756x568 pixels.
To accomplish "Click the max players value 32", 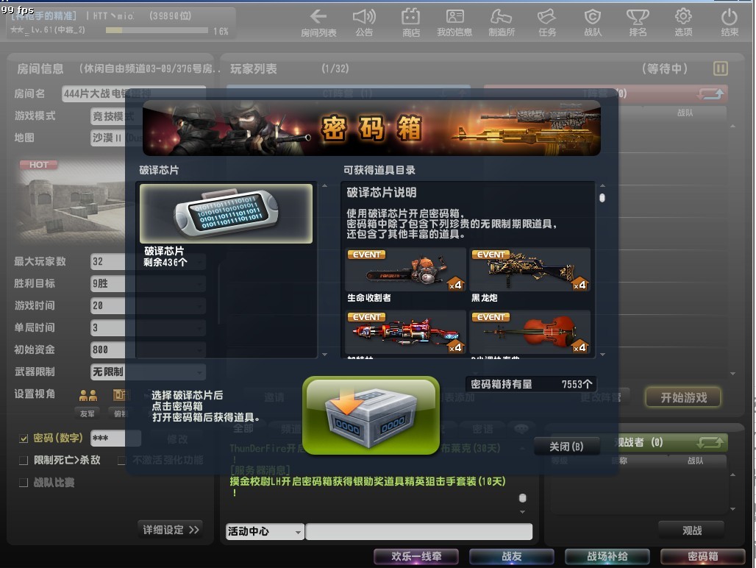I will (108, 261).
